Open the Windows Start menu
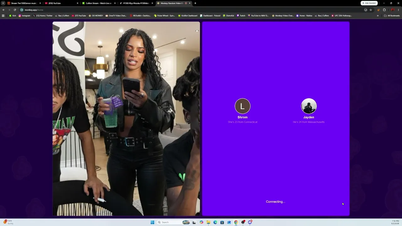The height and width of the screenshot is (226, 402). click(x=152, y=222)
